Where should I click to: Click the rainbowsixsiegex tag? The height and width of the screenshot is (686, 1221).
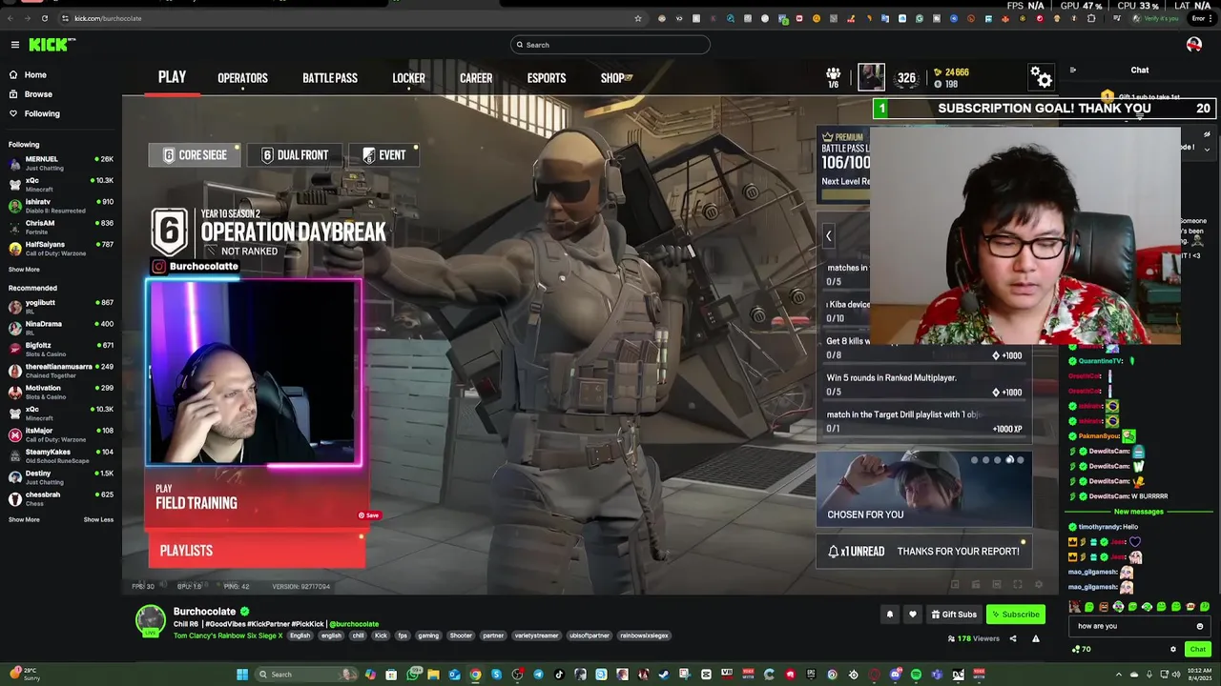644,636
